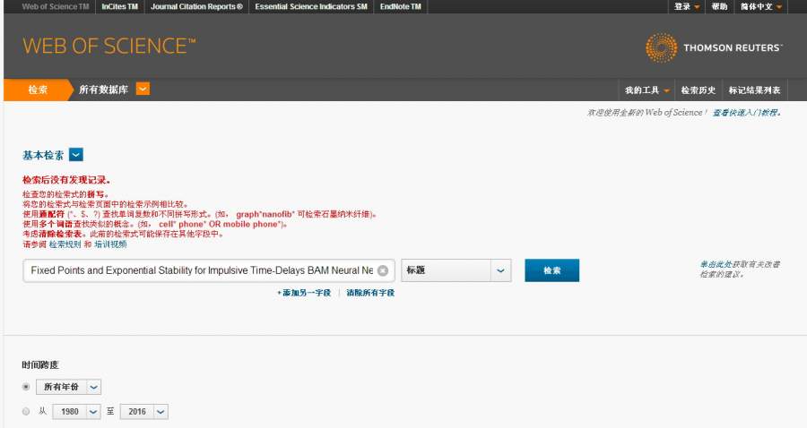Open 查看快速入门教程 tutorial link

tap(746, 113)
